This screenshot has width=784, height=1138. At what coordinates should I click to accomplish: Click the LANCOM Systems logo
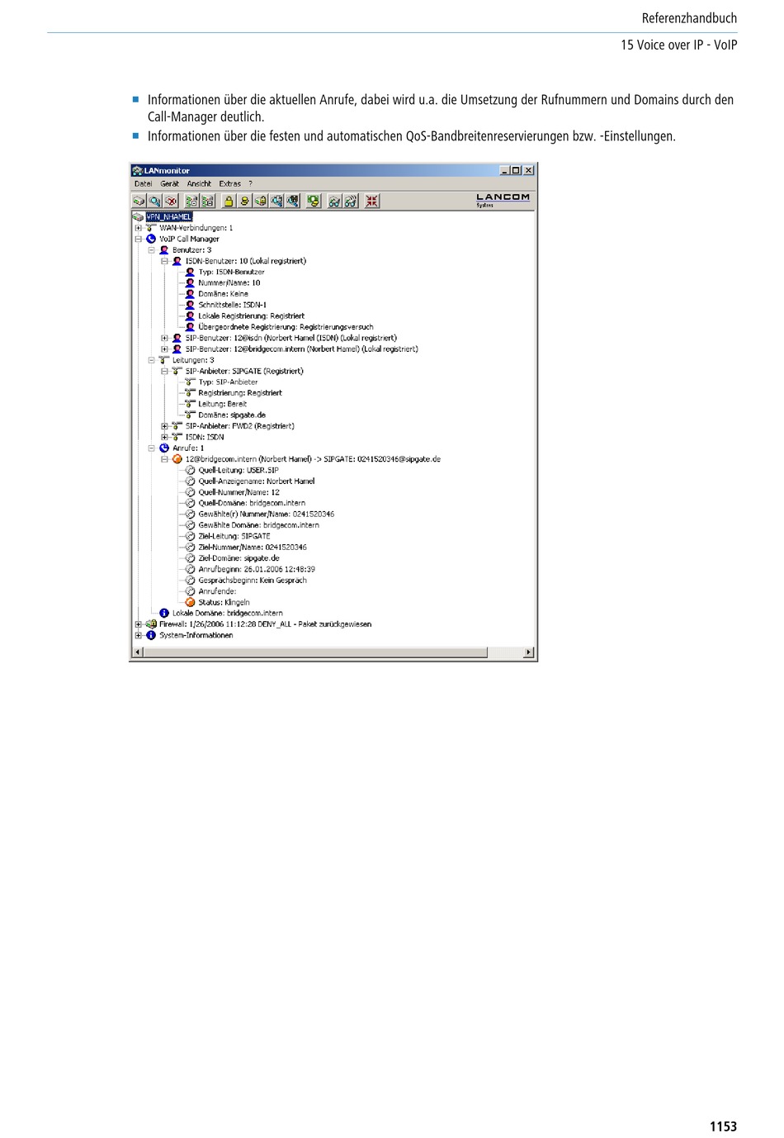click(x=503, y=200)
